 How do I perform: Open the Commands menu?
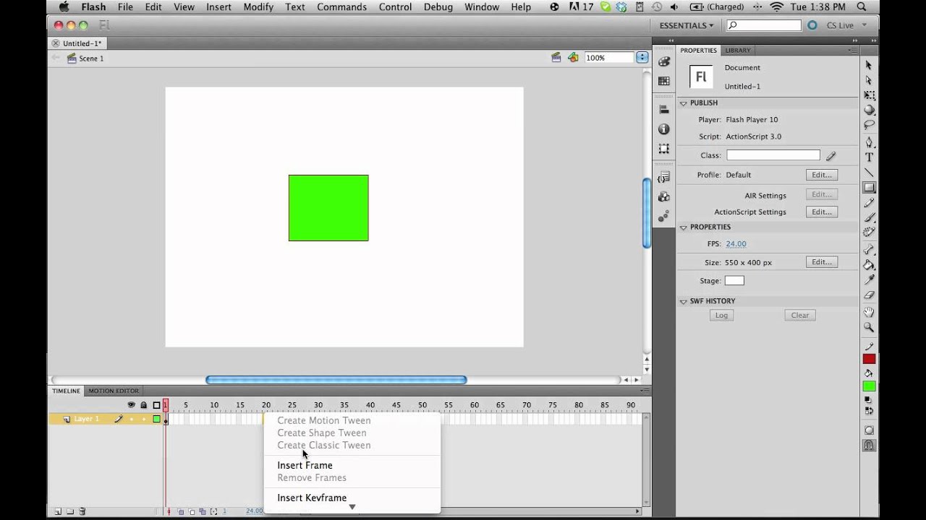341,7
